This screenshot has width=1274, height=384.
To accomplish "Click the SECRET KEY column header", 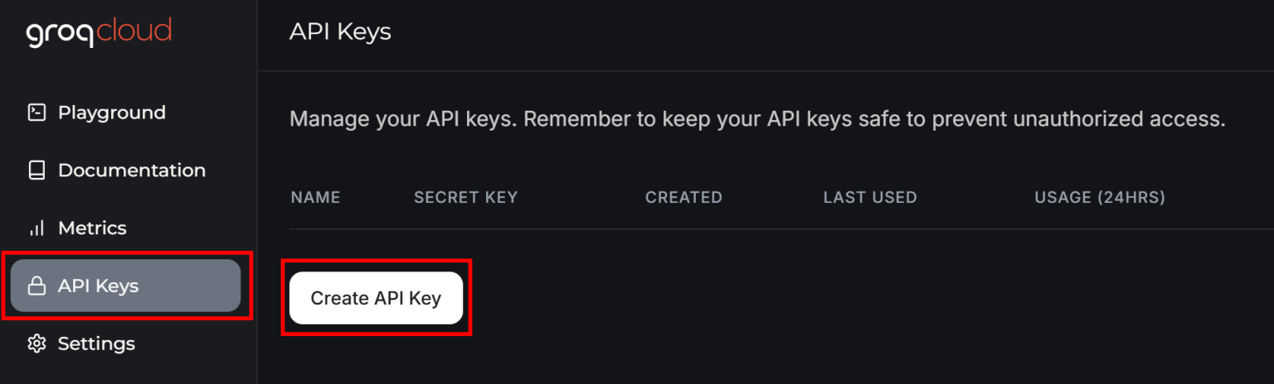I will point(465,197).
